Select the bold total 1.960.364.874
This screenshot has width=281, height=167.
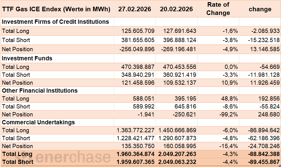click(x=136, y=154)
